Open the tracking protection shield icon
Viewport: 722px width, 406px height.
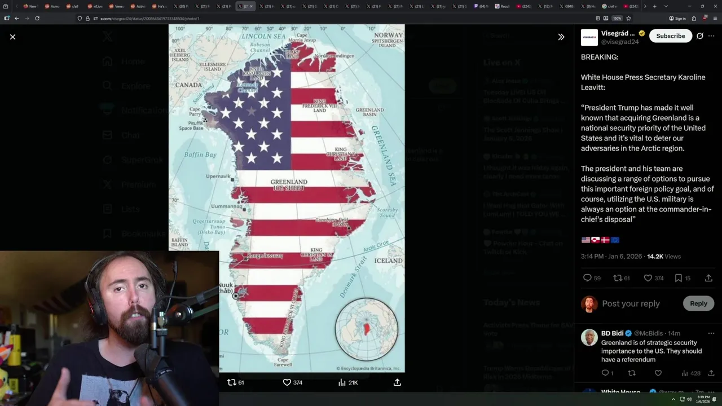tap(80, 18)
